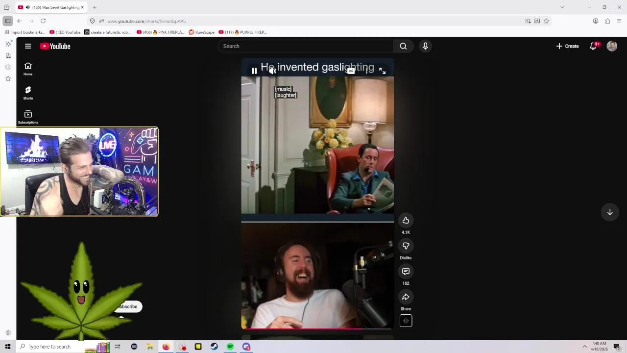Screen dimensions: 627x353
Task: Go to the YouTube logo homepage
Action: click(x=55, y=46)
